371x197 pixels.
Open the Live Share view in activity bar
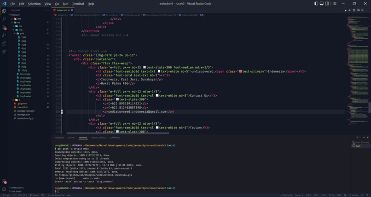coord(4,52)
